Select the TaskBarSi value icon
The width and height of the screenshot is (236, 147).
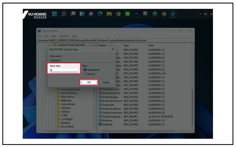pos(100,124)
